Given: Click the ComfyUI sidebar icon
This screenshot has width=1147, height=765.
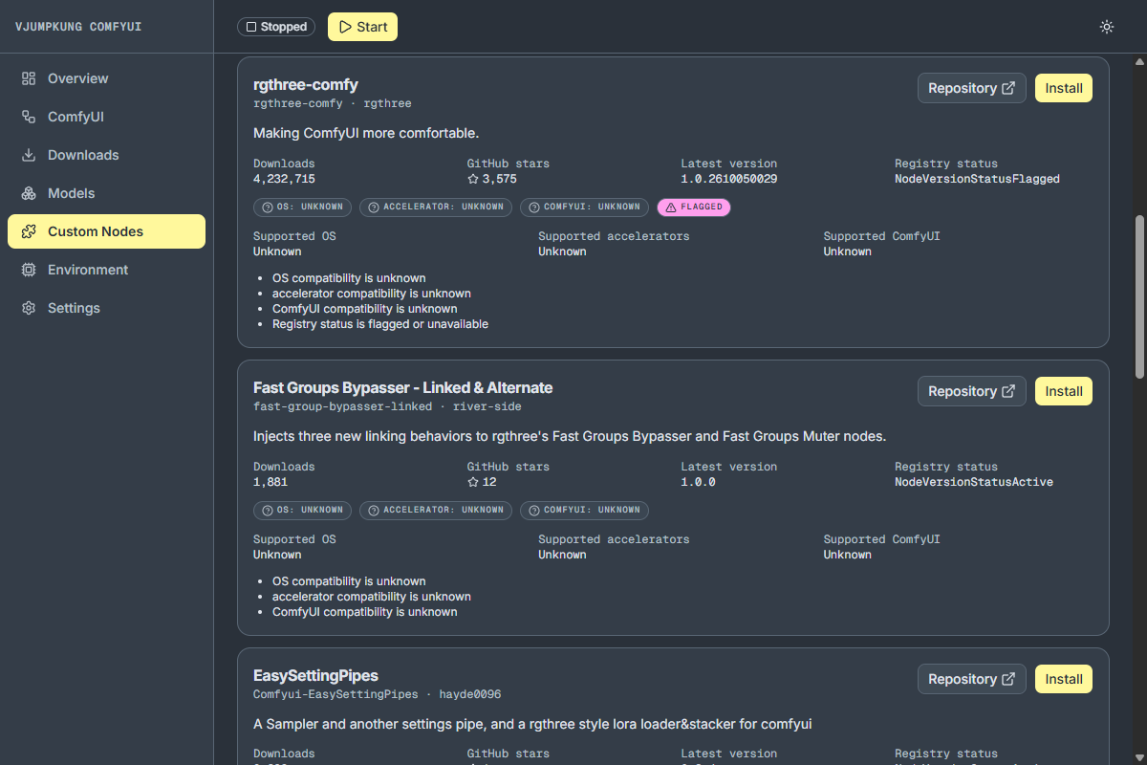Looking at the screenshot, I should 29,117.
